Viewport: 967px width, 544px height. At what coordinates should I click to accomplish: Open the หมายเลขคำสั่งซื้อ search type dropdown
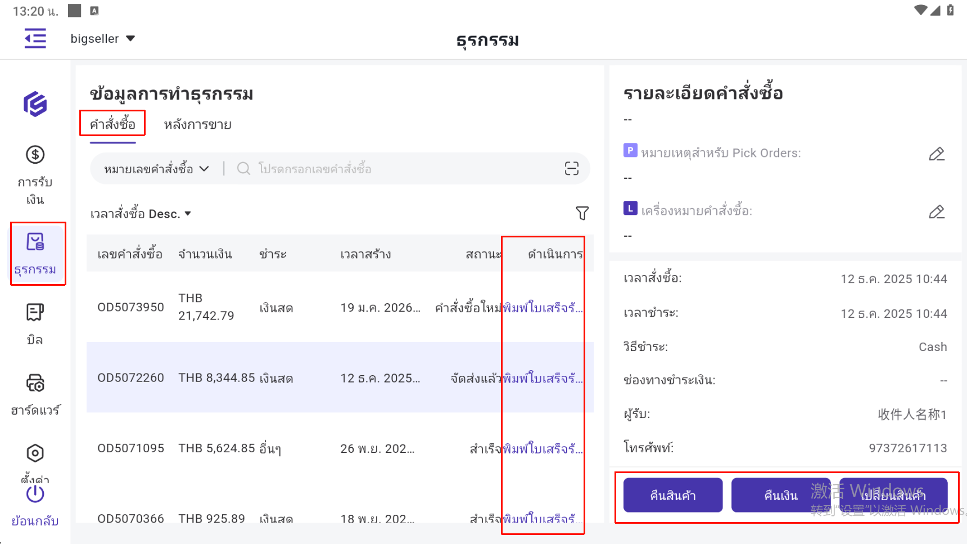(x=156, y=169)
